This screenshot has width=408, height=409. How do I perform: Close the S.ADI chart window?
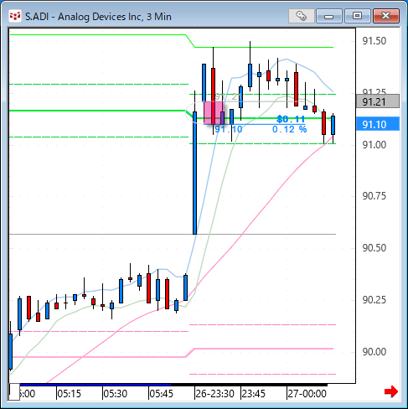(x=386, y=16)
